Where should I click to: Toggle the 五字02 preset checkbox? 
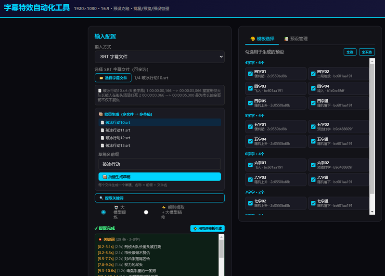click(313, 127)
